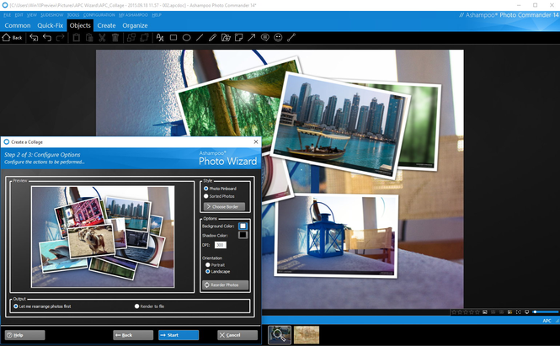The width and height of the screenshot is (560, 346).
Task: Click the zoom slider in status bar
Action: pos(546,311)
